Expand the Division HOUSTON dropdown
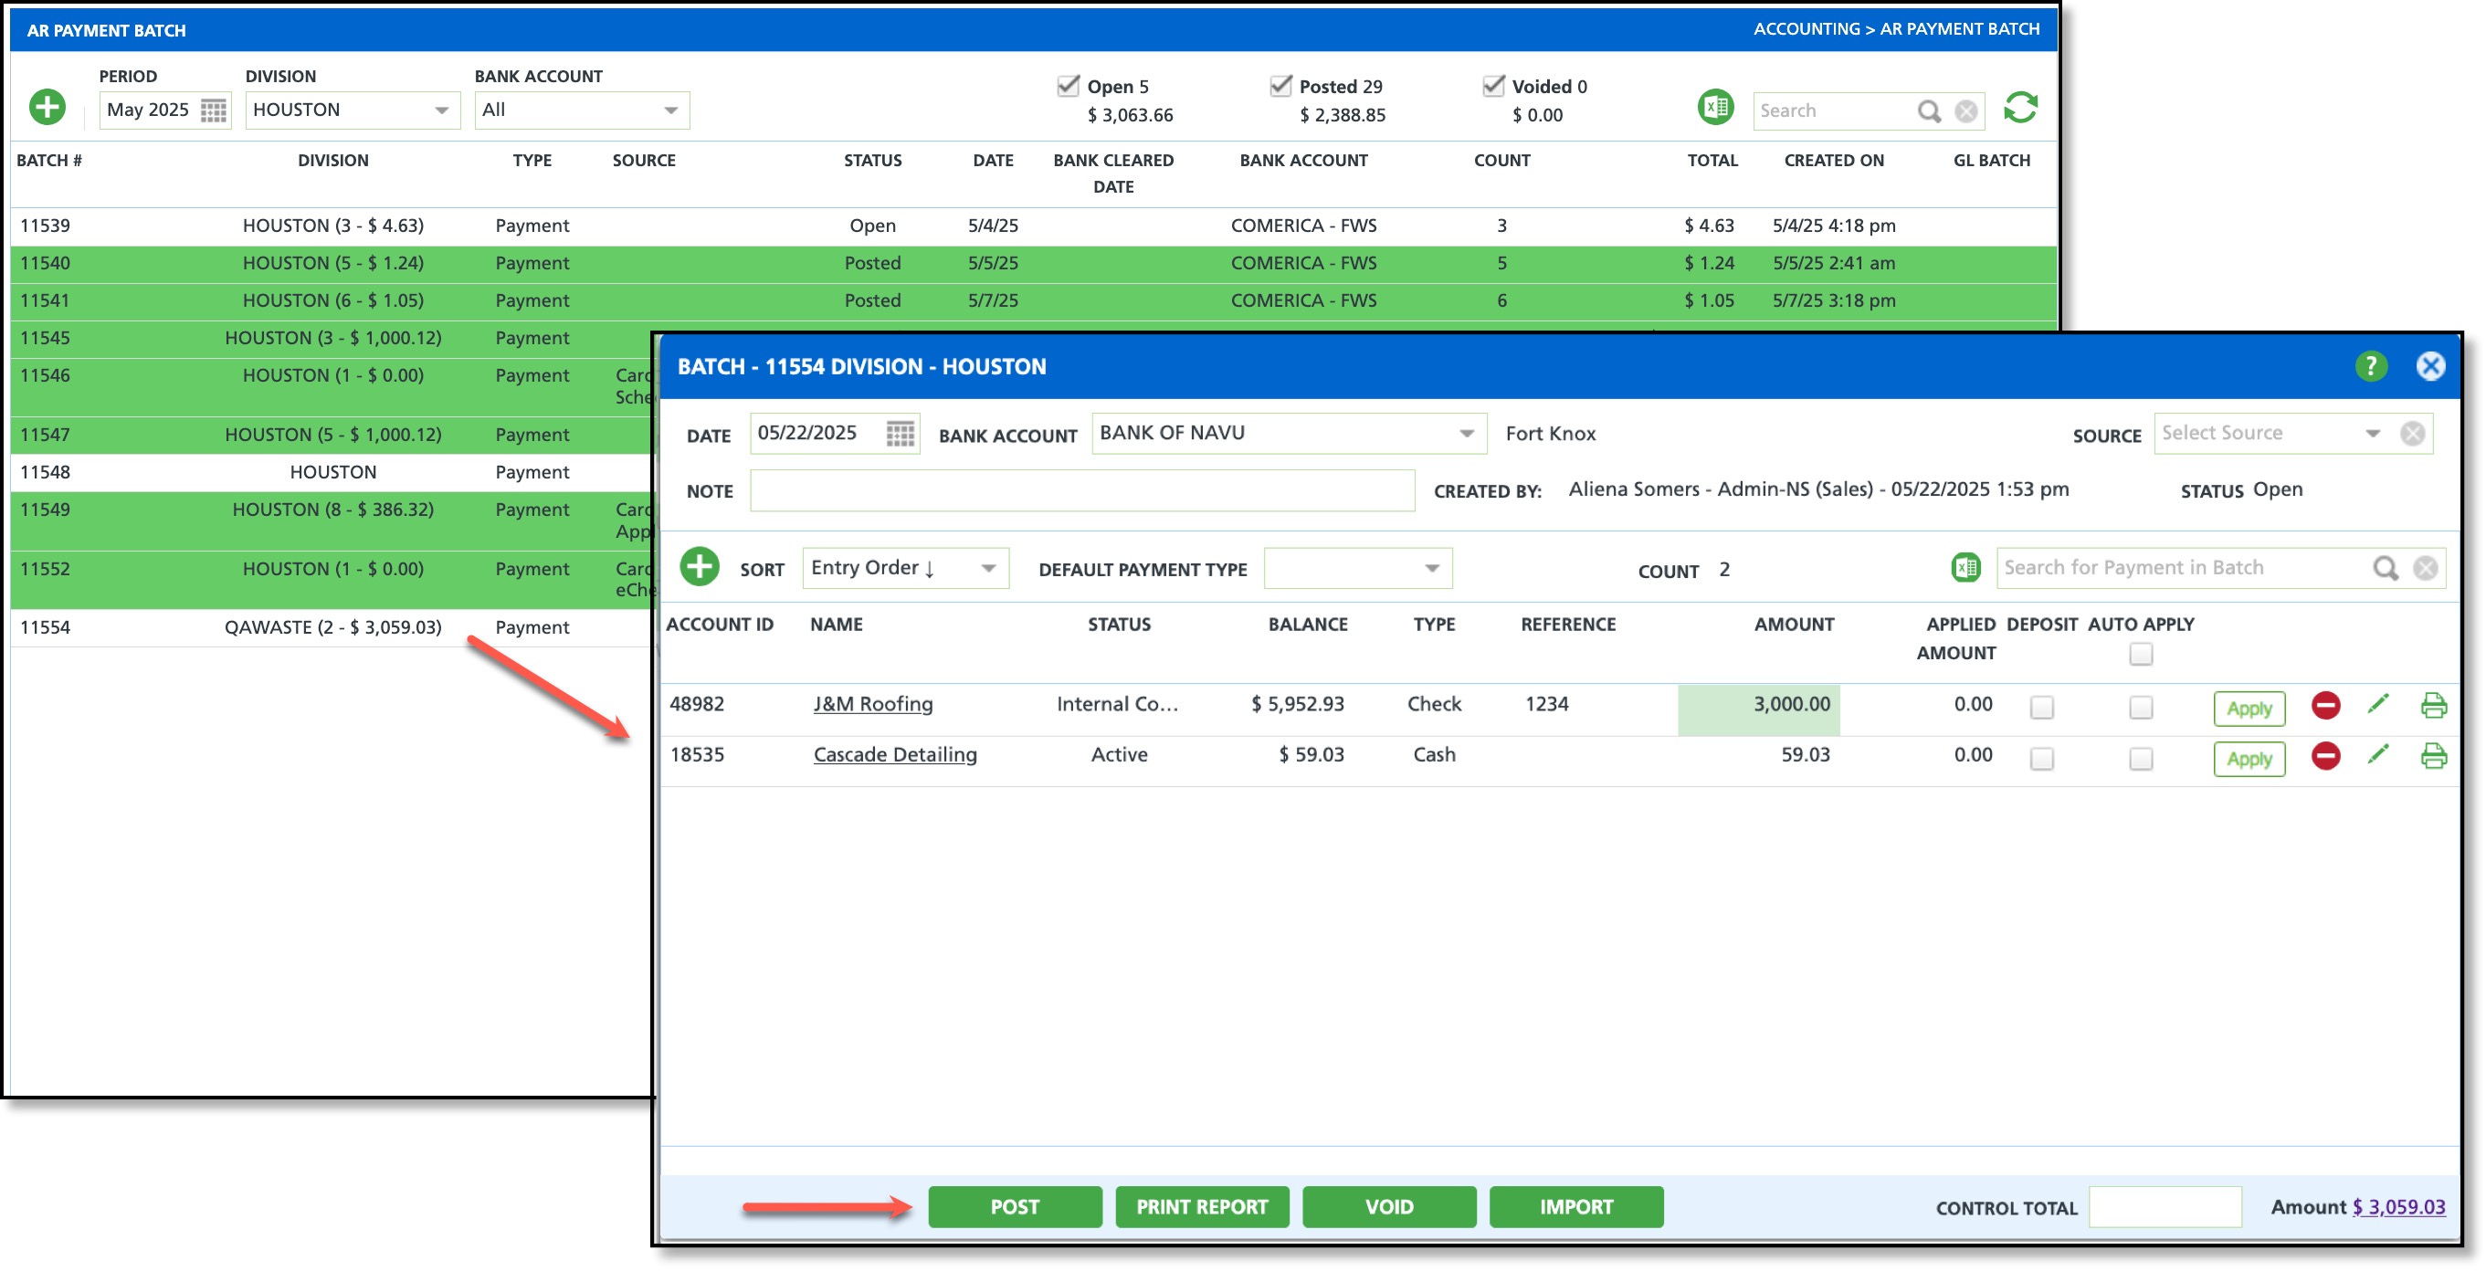The image size is (2486, 1282). coord(441,110)
